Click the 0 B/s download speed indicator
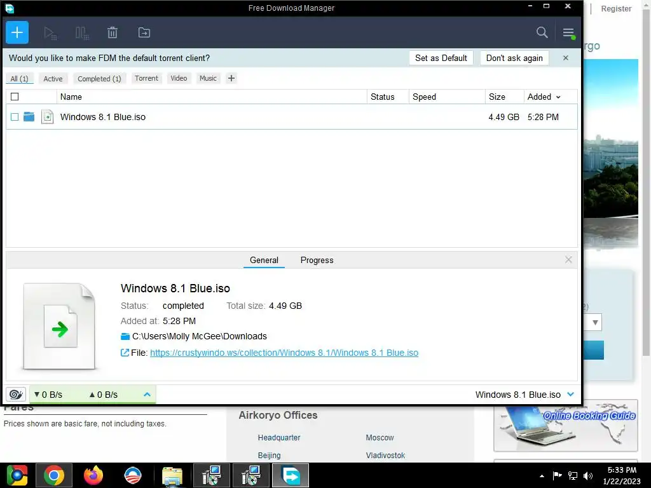651x488 pixels. pyautogui.click(x=48, y=395)
